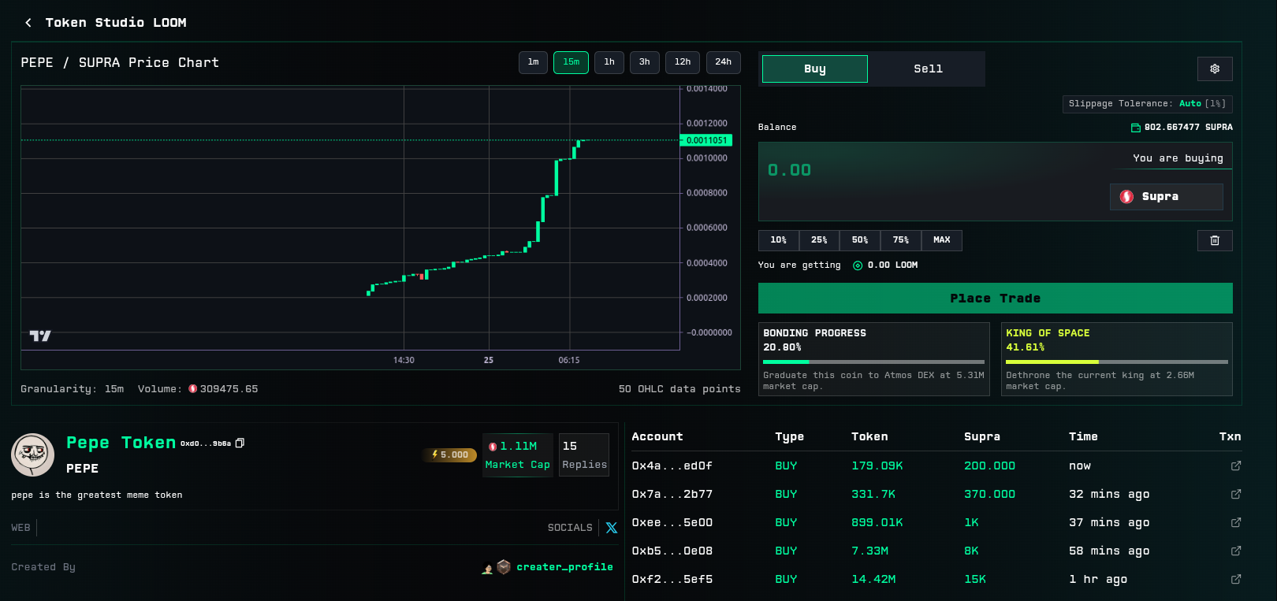Click the 0.0011051 current price label

point(706,140)
